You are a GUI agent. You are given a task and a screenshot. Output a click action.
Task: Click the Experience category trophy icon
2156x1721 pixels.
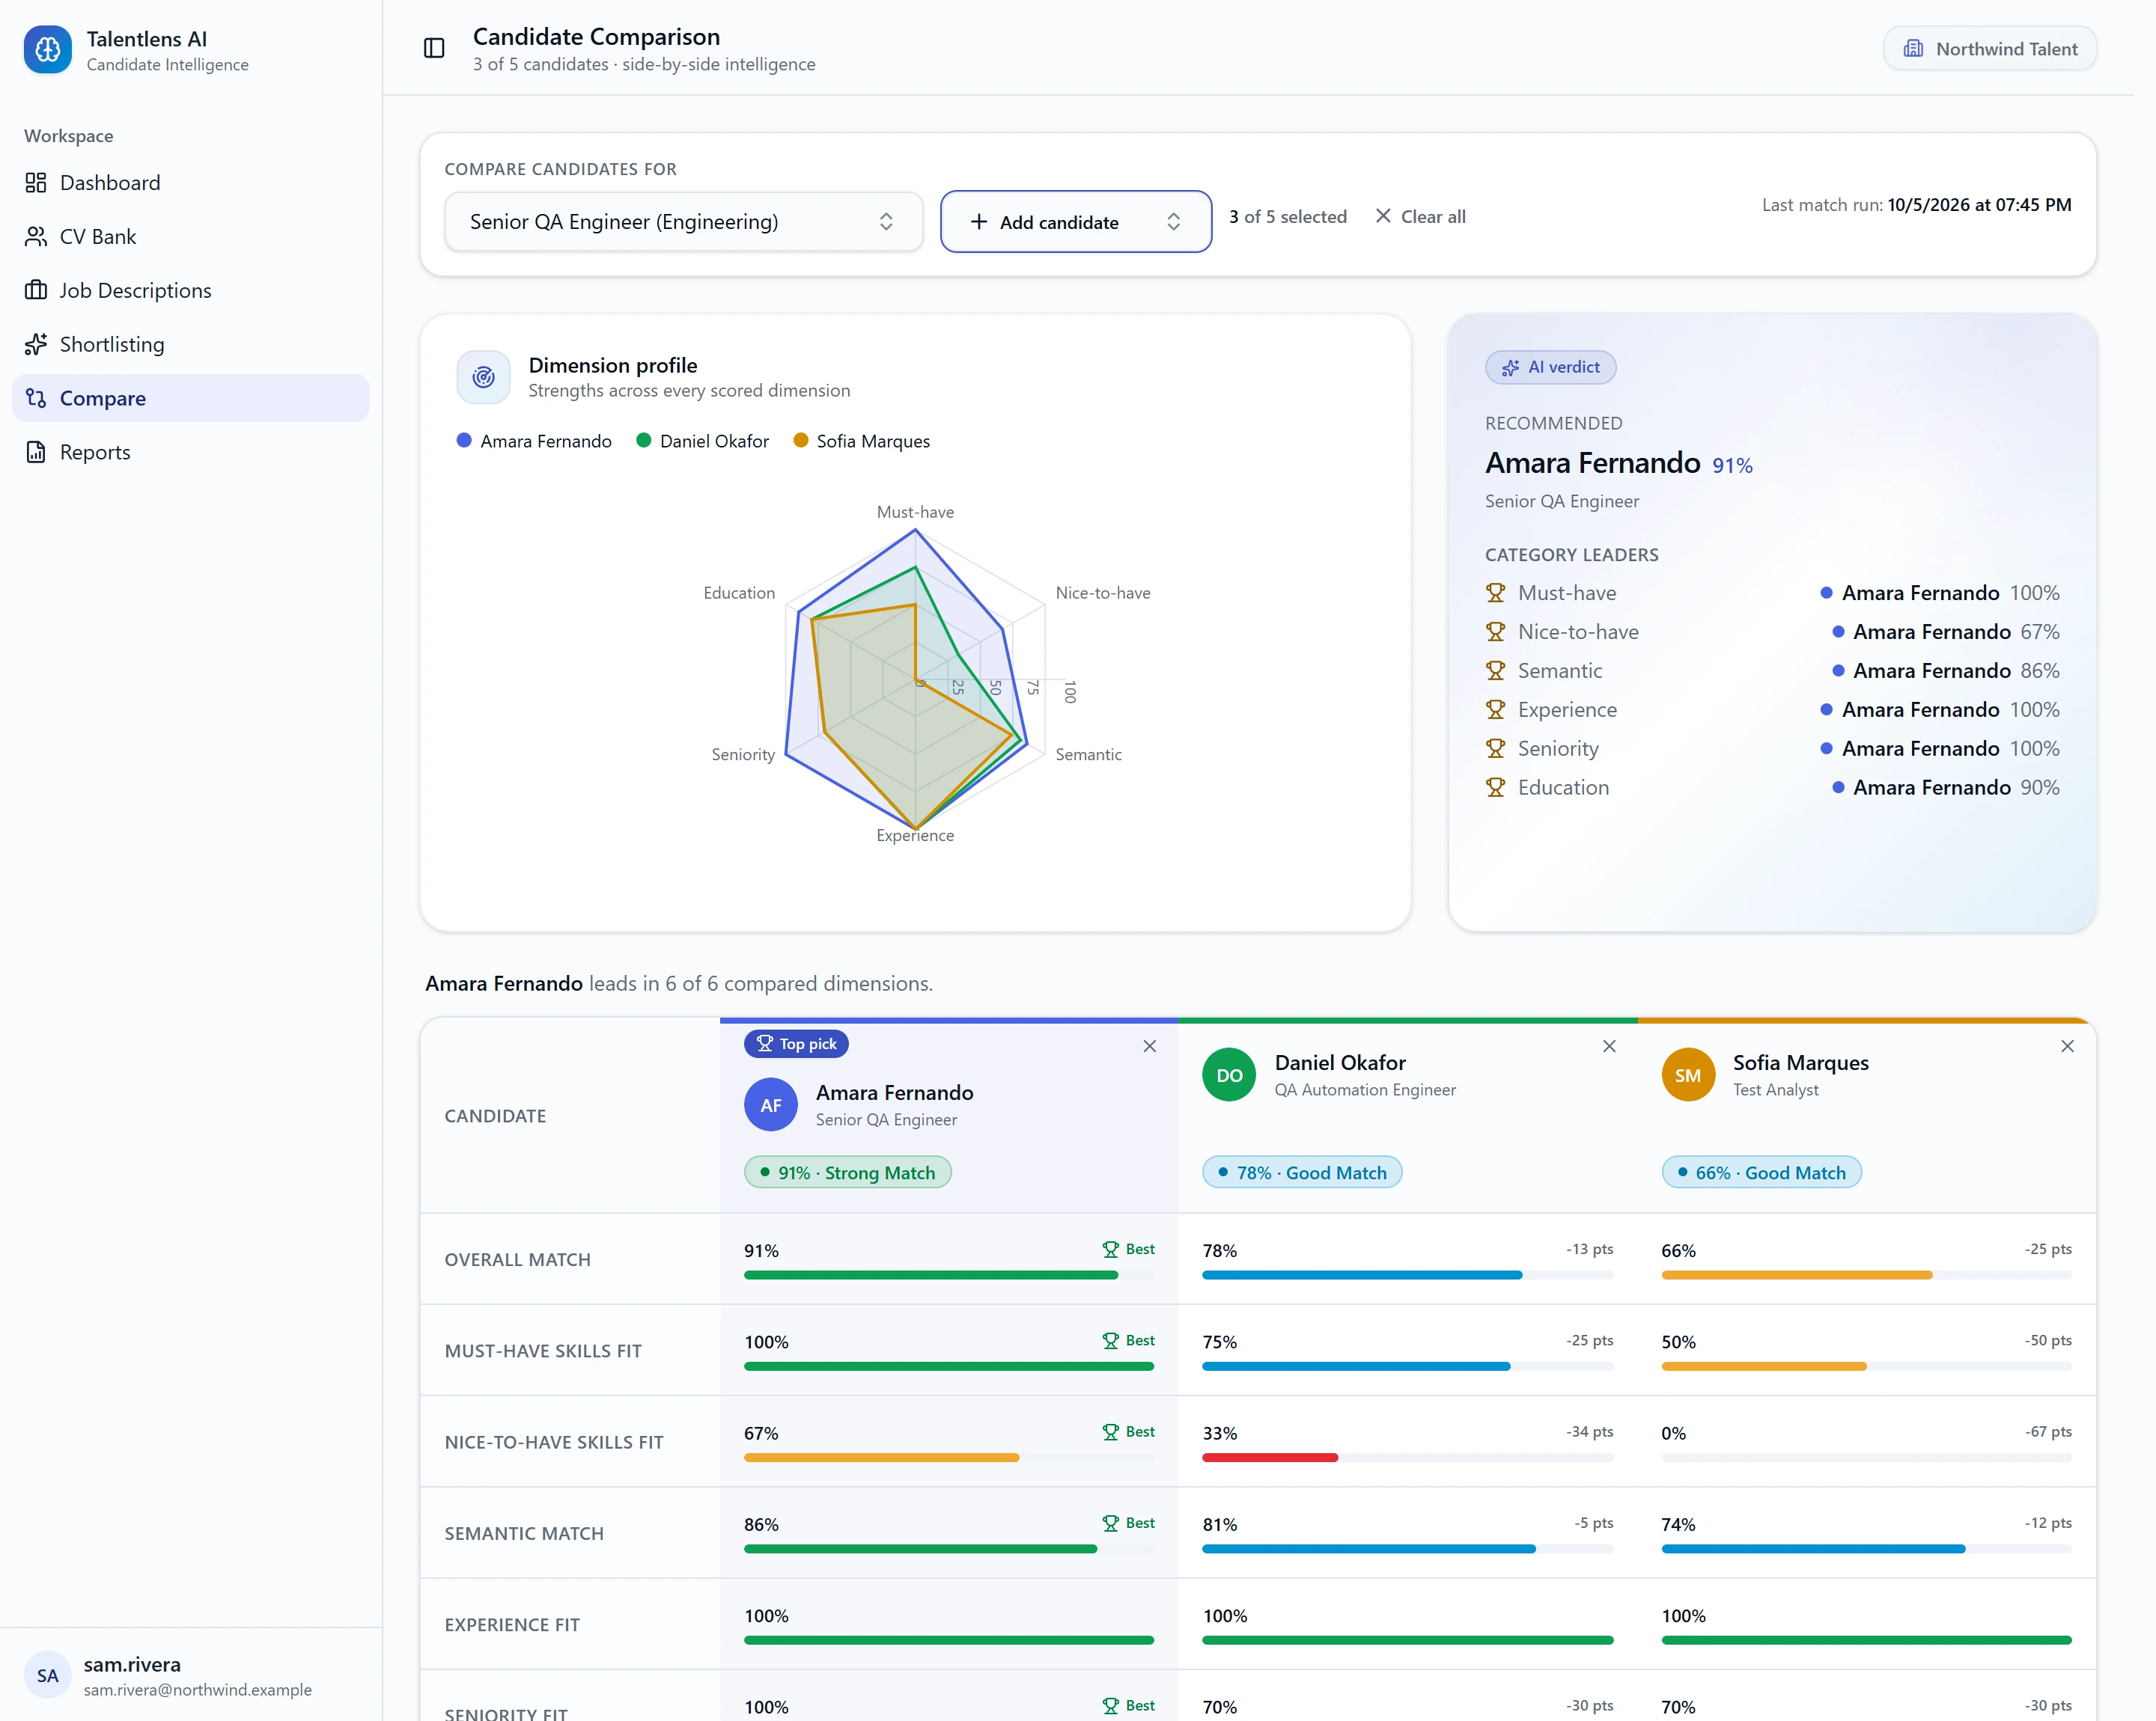point(1495,709)
